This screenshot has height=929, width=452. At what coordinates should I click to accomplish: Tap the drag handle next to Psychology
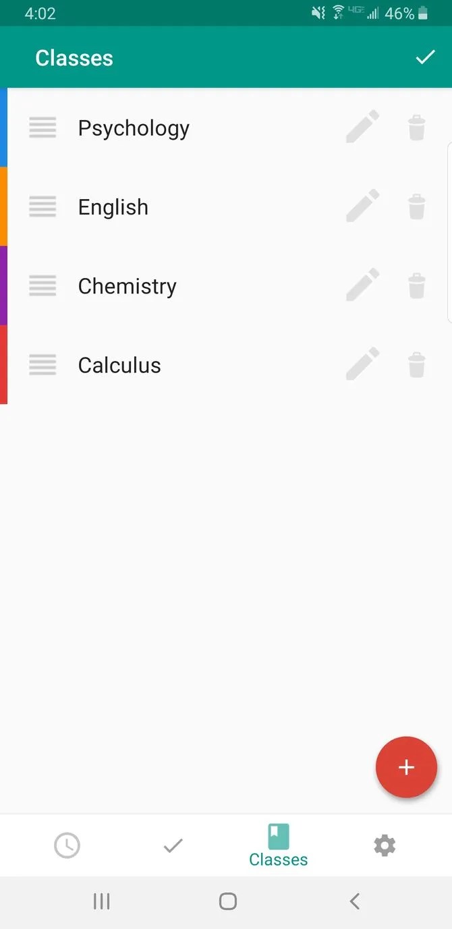(x=43, y=126)
